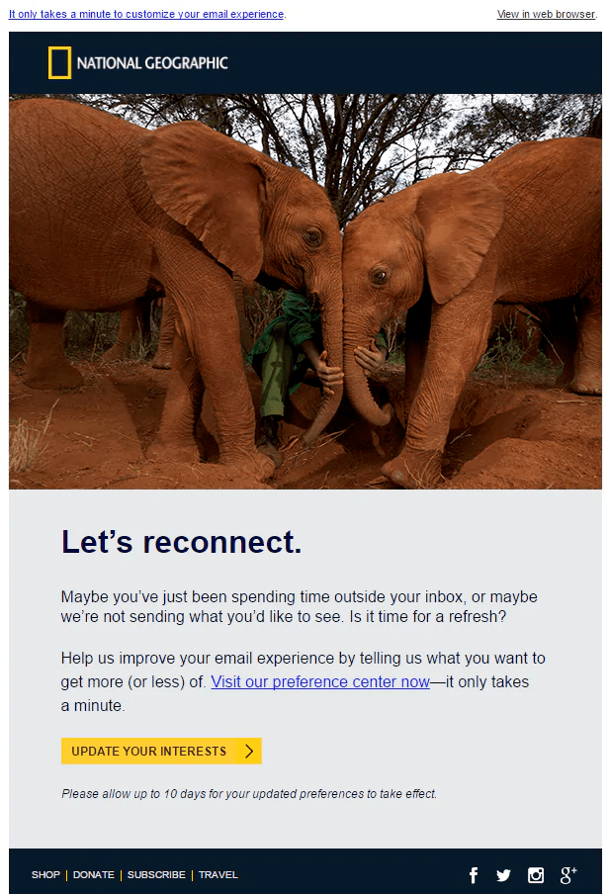
Task: Click the elephants hero photograph
Action: click(x=305, y=292)
